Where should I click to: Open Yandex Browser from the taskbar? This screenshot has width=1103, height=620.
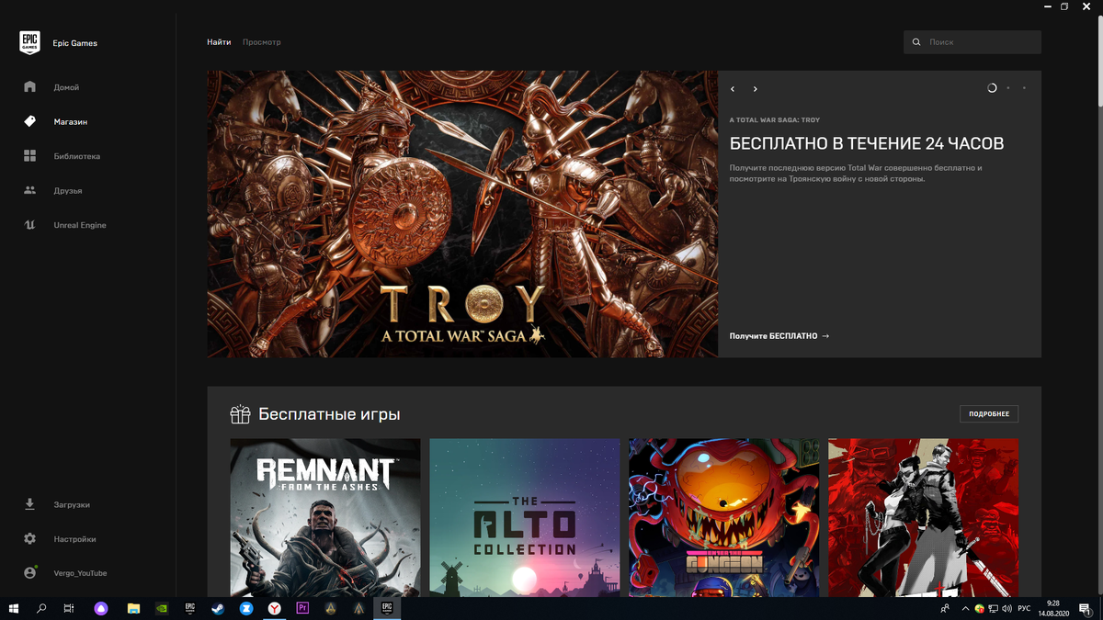(x=274, y=608)
